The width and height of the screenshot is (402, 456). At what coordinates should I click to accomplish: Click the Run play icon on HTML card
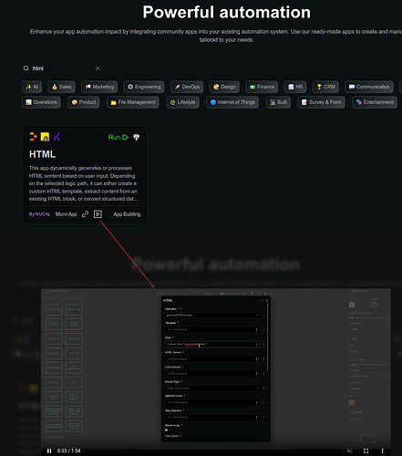coord(125,137)
